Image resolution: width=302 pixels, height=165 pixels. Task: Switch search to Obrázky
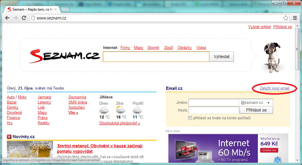click(185, 47)
